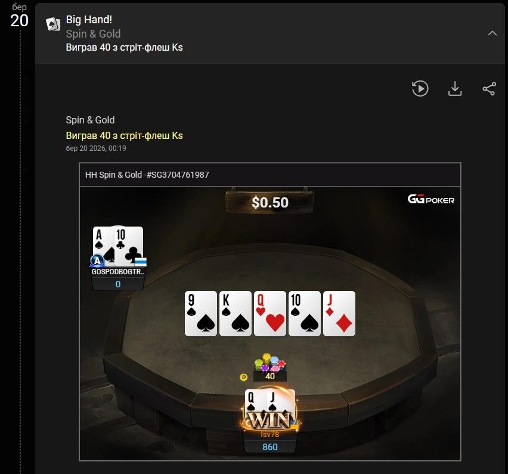This screenshot has width=508, height=474.
Task: Click the playing cards icon beside Big Hand!
Action: pos(53,24)
